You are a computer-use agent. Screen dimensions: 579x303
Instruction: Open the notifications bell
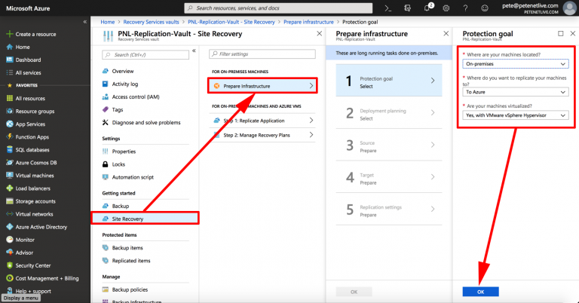(427, 8)
